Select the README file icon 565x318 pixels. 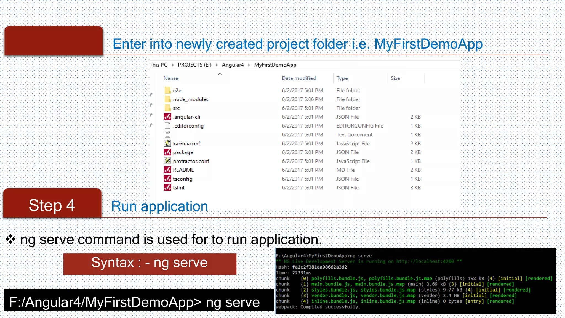(x=167, y=169)
